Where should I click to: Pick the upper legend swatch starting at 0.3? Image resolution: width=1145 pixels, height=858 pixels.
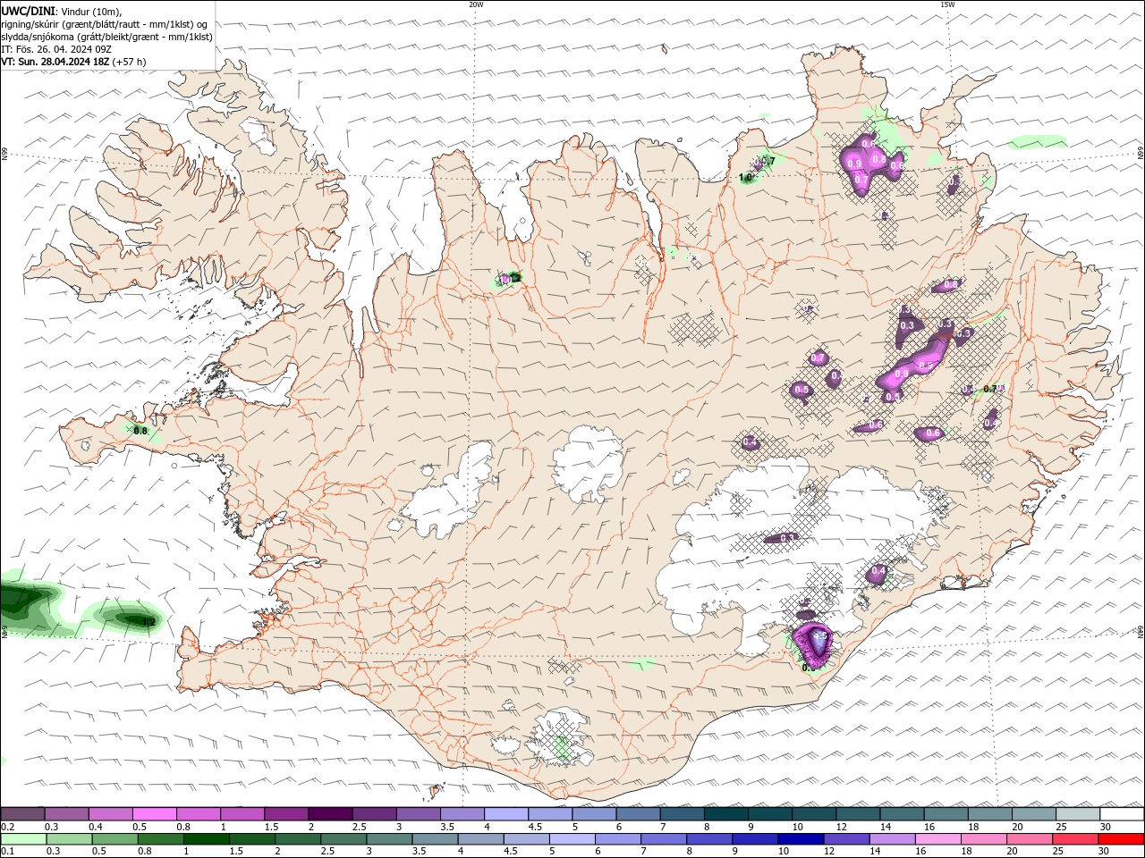tap(66, 814)
